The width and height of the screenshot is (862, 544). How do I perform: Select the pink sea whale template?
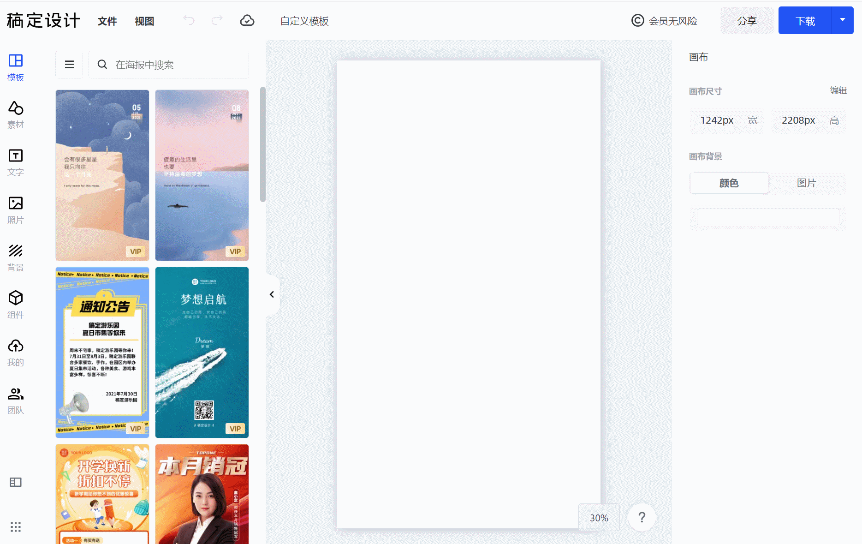202,175
